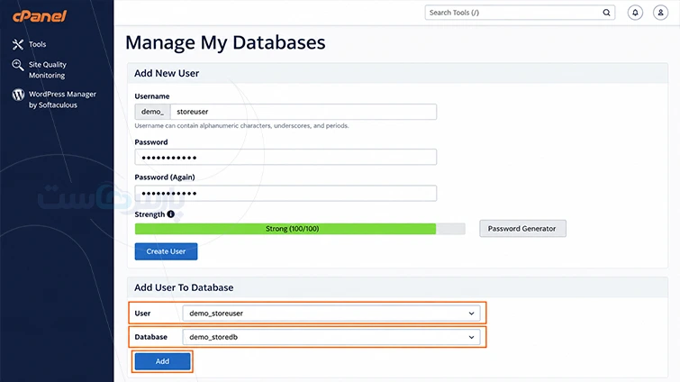Click the Password field
This screenshot has width=680, height=382.
286,157
